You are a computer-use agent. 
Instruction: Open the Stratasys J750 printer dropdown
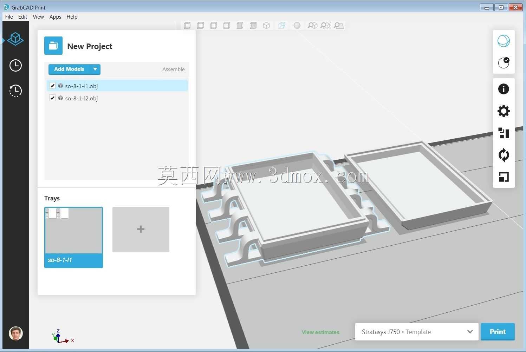click(417, 332)
